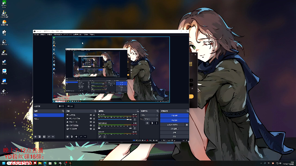Screen dimensions: 296x166
Task: Move the selected source down in Sources dock
Action: coord(85,136)
